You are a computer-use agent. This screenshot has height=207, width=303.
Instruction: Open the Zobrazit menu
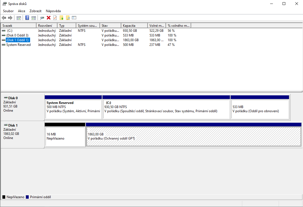pyautogui.click(x=35, y=11)
